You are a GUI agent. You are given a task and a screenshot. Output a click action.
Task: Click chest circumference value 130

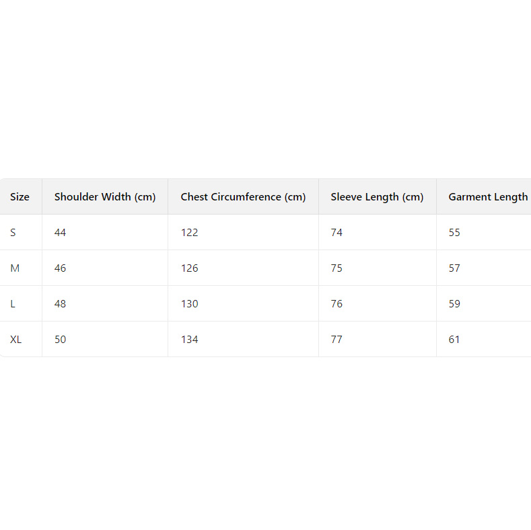(x=189, y=304)
